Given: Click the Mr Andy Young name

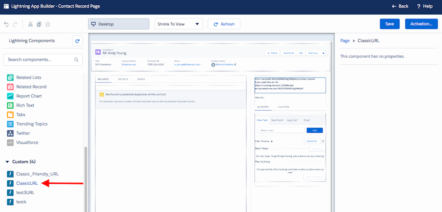Looking at the screenshot, I should coord(114,53).
